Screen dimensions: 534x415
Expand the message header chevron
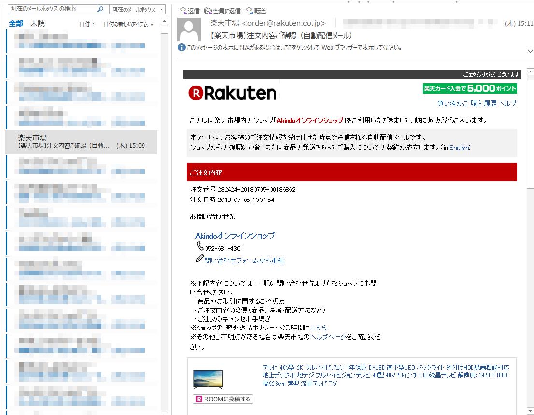pos(530,51)
